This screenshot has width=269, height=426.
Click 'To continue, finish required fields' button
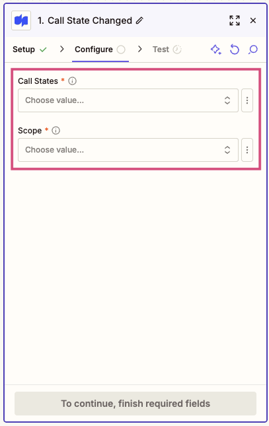click(135, 404)
